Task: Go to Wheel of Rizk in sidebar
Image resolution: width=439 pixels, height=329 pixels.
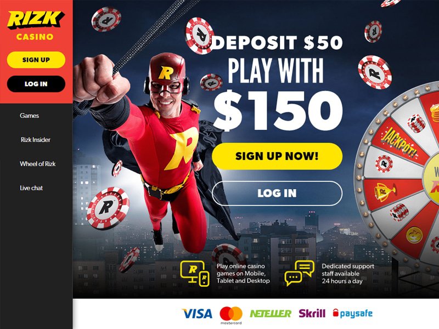Action: coord(37,164)
